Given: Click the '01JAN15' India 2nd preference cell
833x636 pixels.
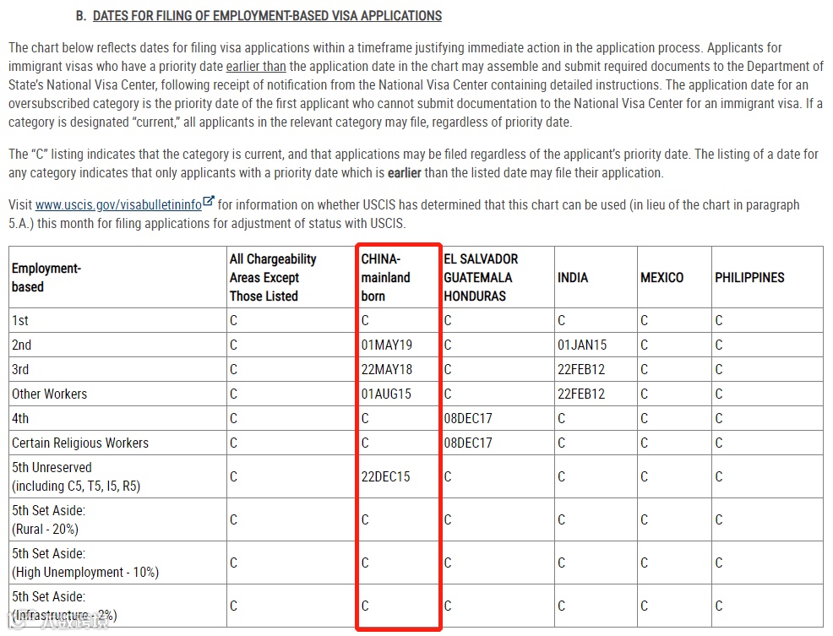Looking at the screenshot, I should tap(582, 345).
